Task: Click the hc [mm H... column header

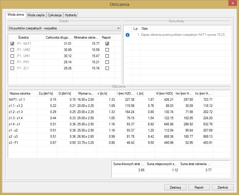Action: tap(204, 93)
